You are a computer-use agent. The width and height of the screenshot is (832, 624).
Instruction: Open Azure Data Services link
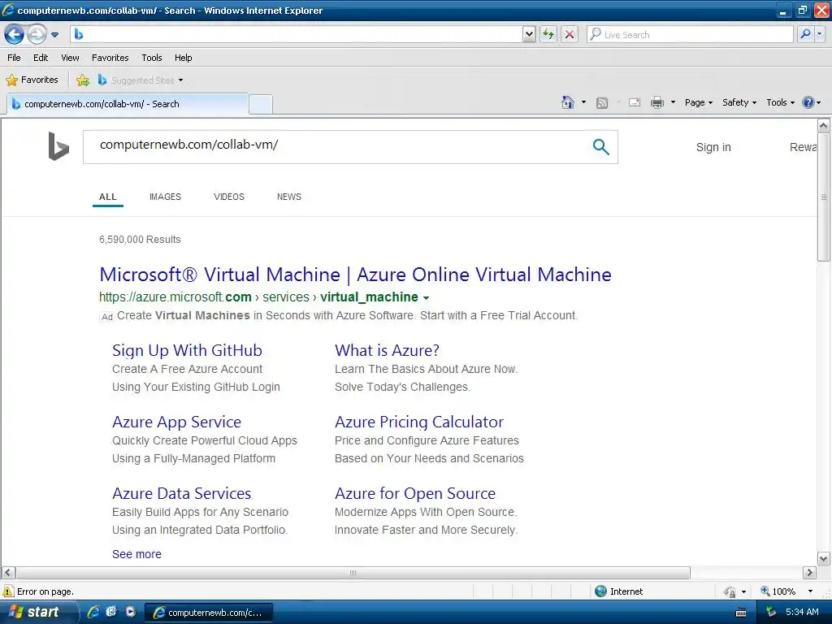(x=181, y=493)
